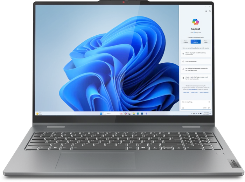Open the notification bell icon
The width and height of the screenshot is (245, 182).
[x=210, y=113]
